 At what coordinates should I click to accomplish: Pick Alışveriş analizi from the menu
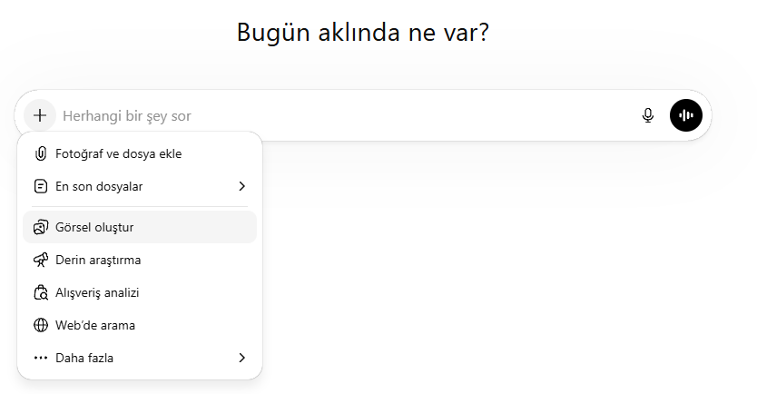pyautogui.click(x=97, y=292)
